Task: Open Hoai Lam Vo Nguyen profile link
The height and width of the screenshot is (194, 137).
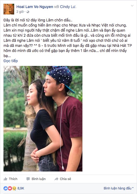Action: tap(35, 7)
